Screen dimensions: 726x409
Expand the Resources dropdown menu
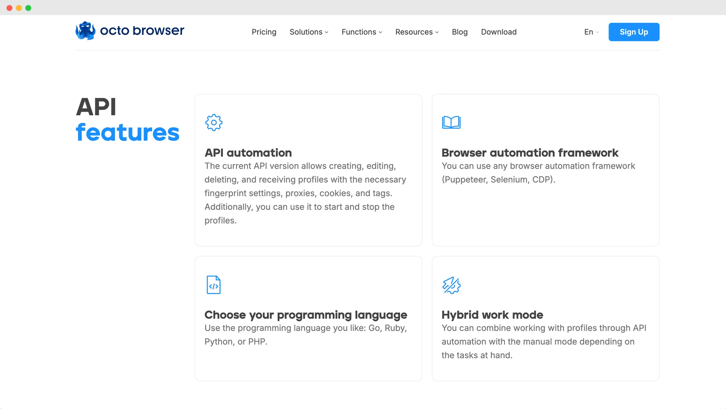[x=417, y=32]
